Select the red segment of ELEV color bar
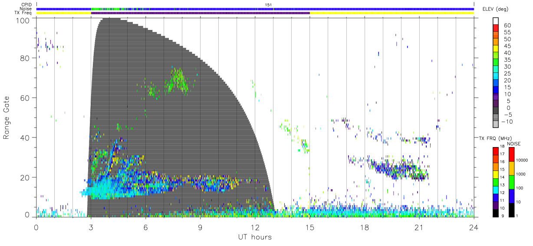The image size is (533, 246). coord(496,28)
